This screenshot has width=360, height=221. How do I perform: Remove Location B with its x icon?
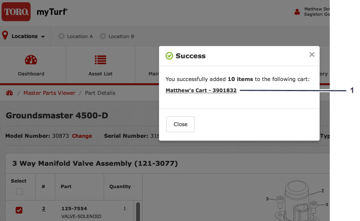point(103,36)
